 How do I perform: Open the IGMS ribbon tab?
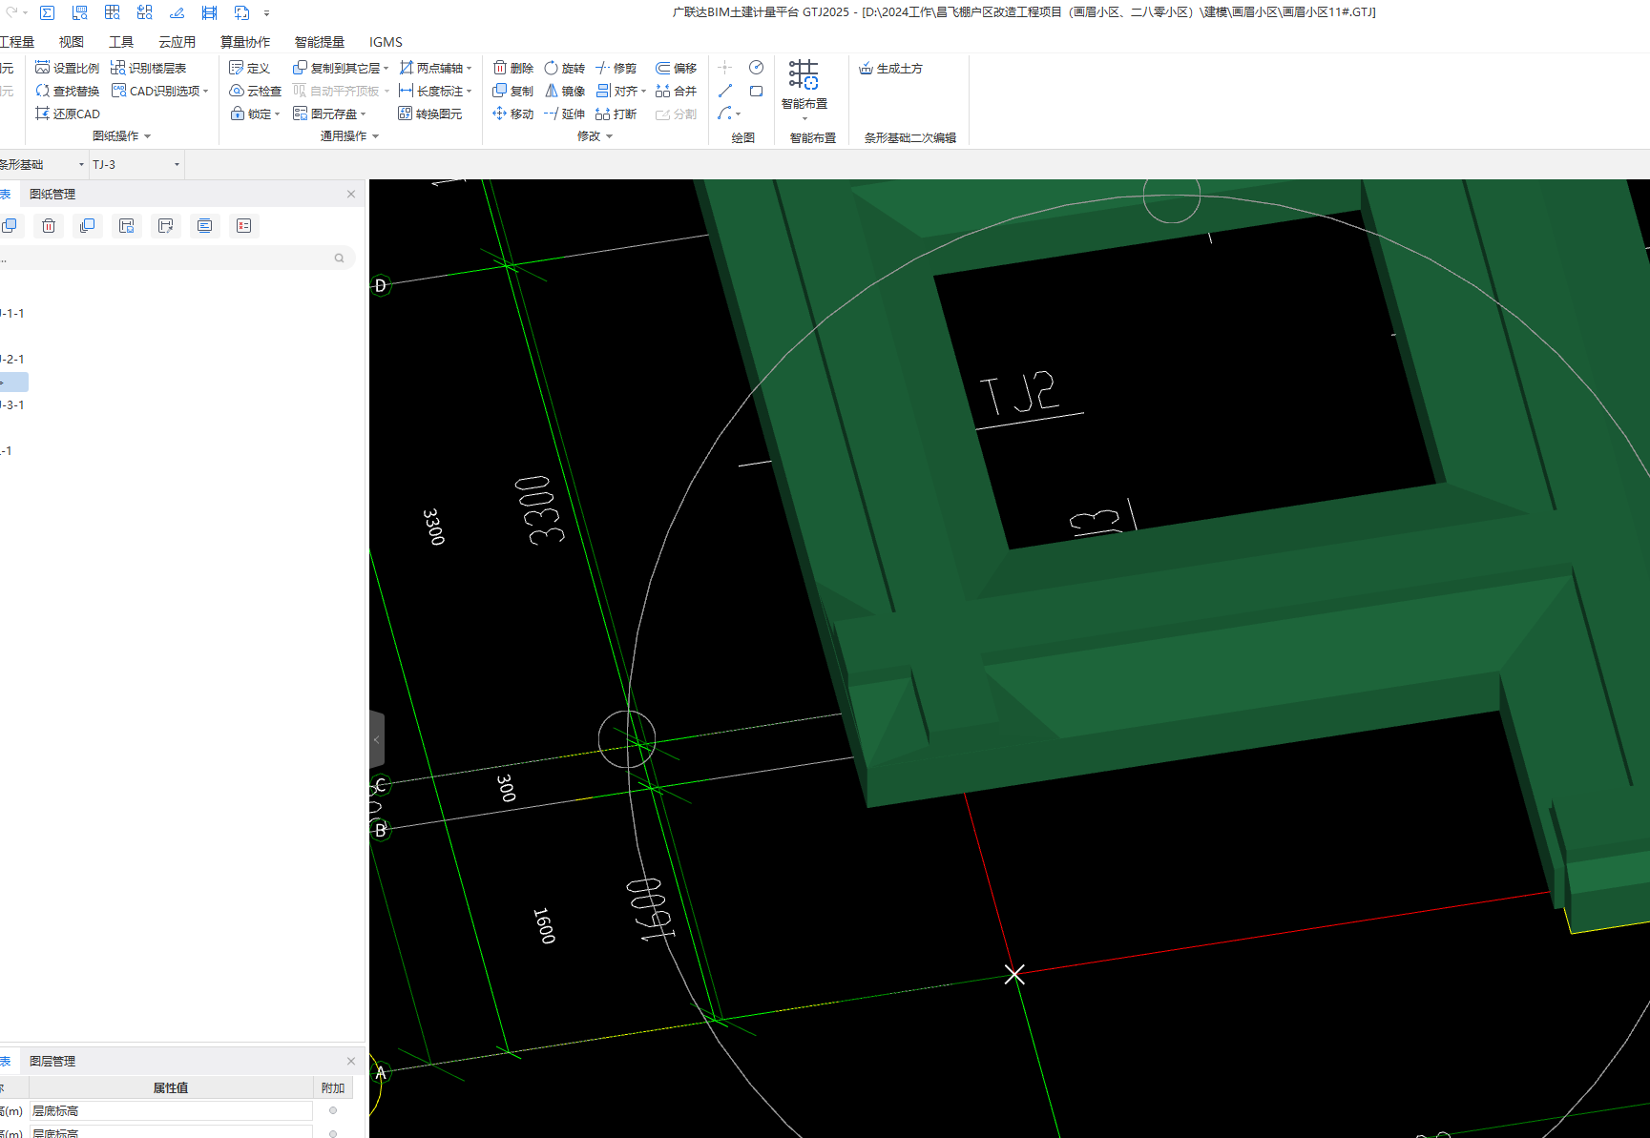pos(386,42)
